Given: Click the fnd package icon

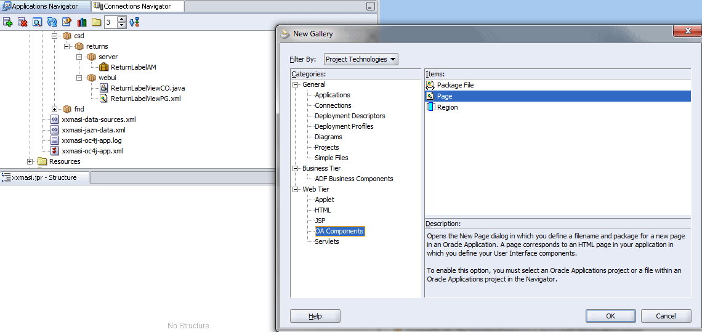Looking at the screenshot, I should pos(67,109).
